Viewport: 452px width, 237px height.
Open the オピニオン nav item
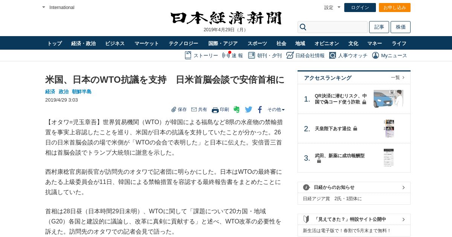pos(327,43)
